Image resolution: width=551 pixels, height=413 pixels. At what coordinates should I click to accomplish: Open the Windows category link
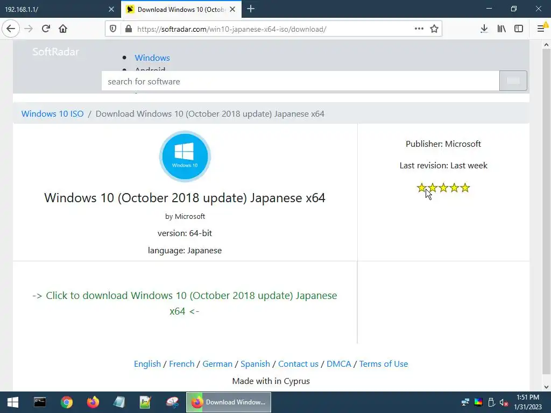click(x=152, y=58)
